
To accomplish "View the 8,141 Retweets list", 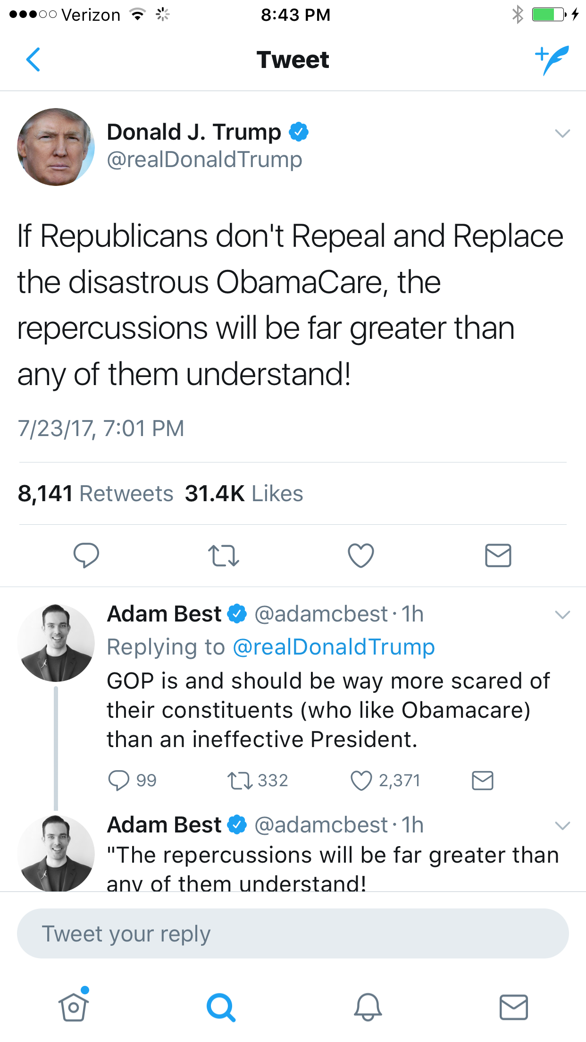I will click(95, 494).
